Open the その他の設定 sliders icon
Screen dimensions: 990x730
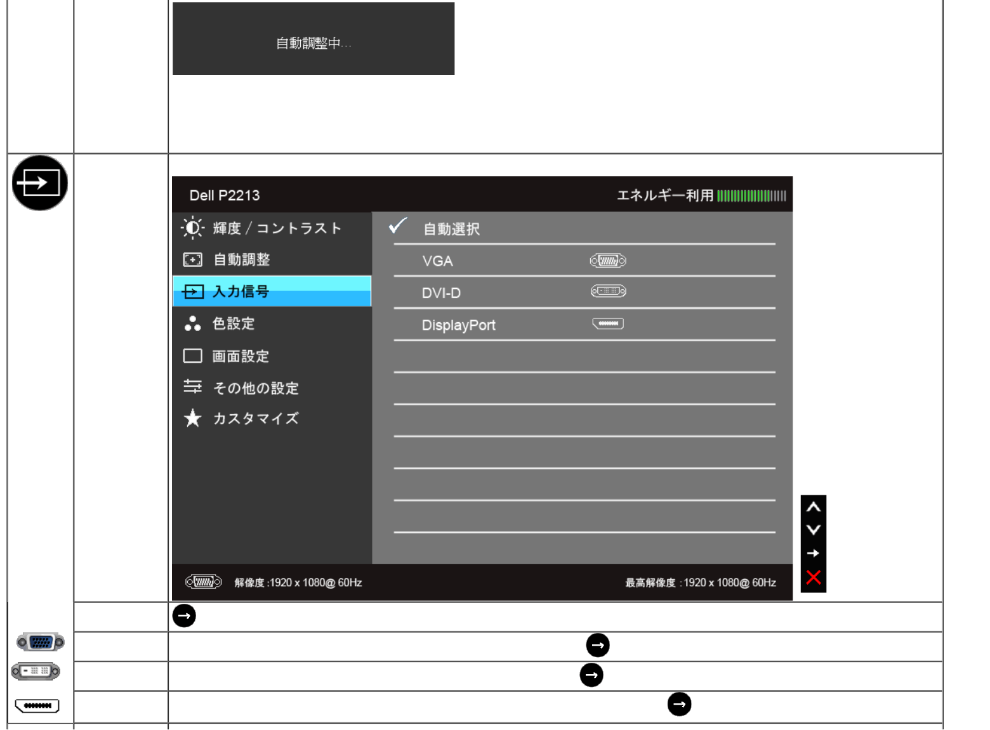pyautogui.click(x=192, y=386)
